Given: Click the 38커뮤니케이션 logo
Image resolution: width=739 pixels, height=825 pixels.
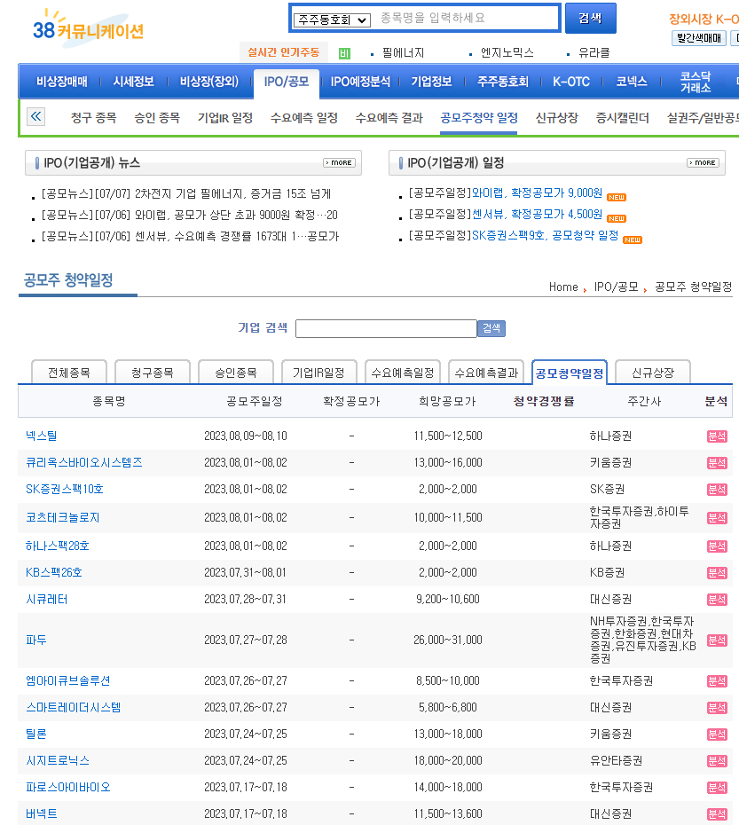Looking at the screenshot, I should point(89,30).
